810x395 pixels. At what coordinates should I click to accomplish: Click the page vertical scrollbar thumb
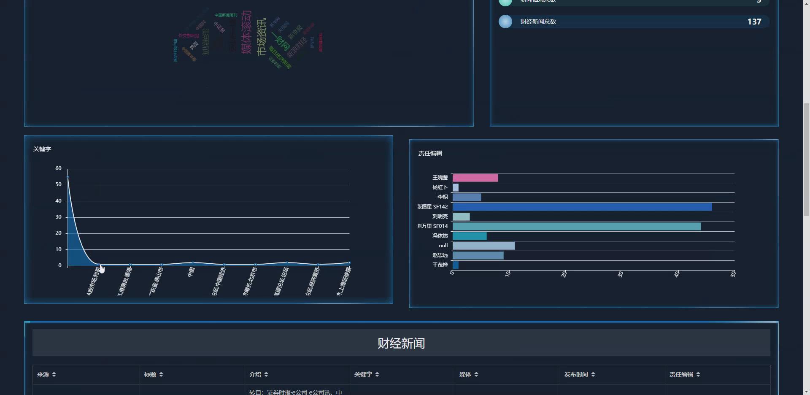[x=806, y=160]
